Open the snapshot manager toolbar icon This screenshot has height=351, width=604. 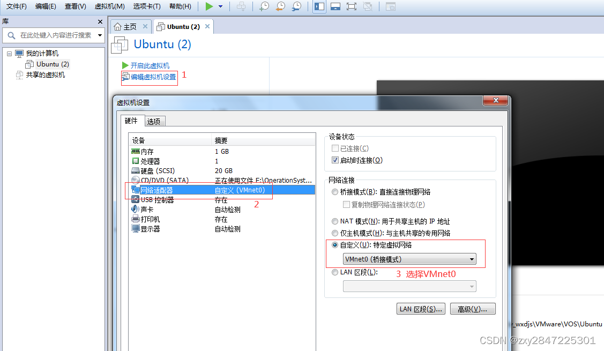[x=296, y=6]
